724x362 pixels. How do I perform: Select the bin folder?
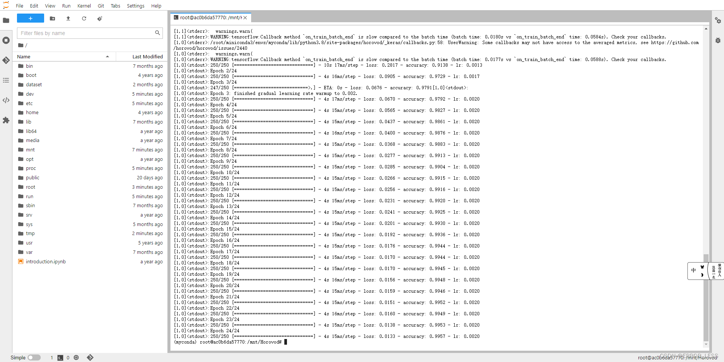(90, 66)
